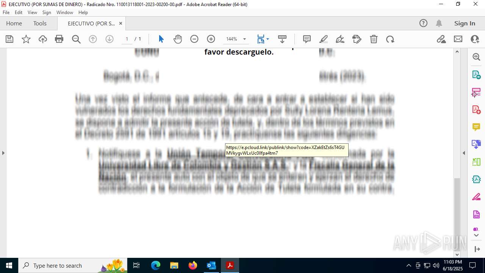Viewport: 485px width, 273px height.
Task: Delete the page with the trash icon
Action: 374,39
